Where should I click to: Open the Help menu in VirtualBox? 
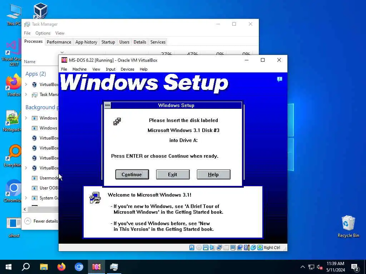(x=144, y=69)
